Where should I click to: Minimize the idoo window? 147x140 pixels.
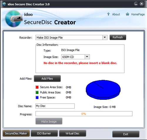tap(136, 4)
